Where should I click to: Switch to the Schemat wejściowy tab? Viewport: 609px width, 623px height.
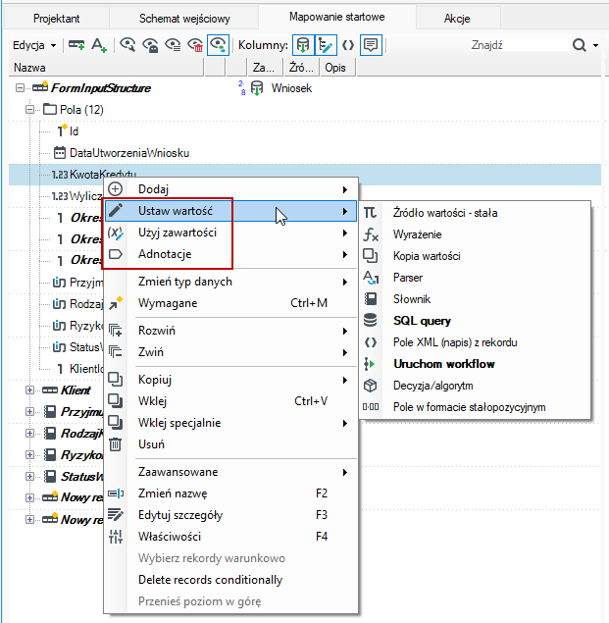(184, 19)
